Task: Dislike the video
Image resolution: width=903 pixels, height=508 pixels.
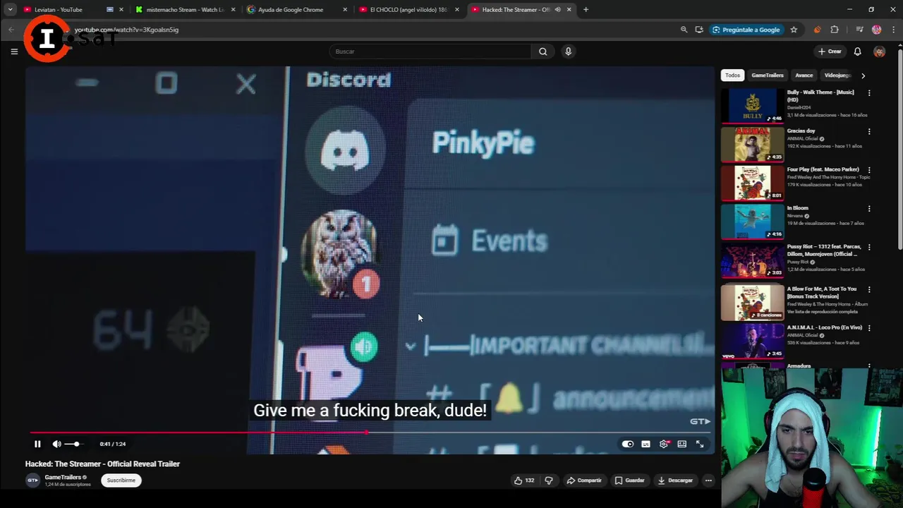Action: pos(549,480)
